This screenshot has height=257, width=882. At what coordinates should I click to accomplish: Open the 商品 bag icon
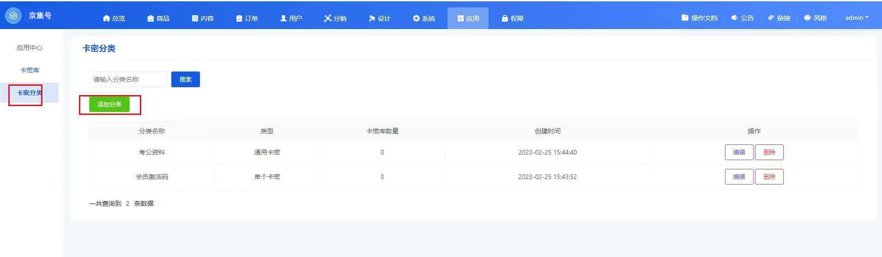[x=151, y=18]
